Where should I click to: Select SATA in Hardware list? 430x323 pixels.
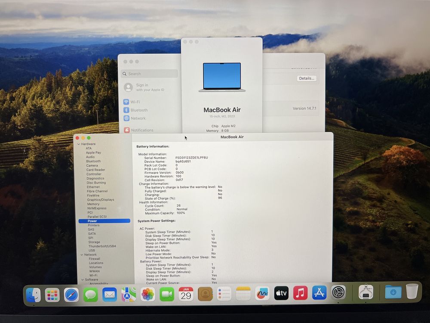click(x=92, y=234)
